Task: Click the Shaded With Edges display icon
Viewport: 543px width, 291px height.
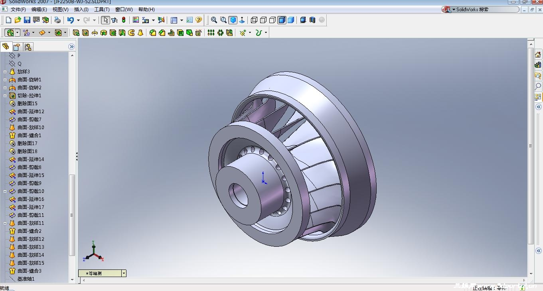Action: tap(282, 20)
